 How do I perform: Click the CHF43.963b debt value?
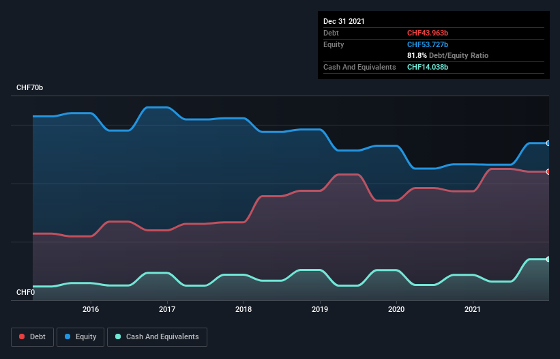[428, 33]
